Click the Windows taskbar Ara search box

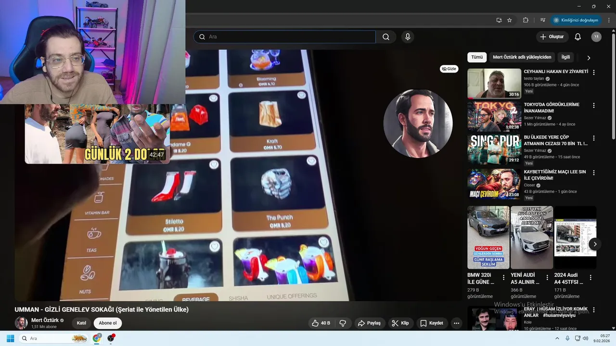coord(54,338)
